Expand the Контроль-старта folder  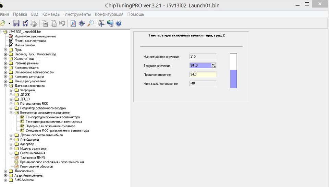5,68
